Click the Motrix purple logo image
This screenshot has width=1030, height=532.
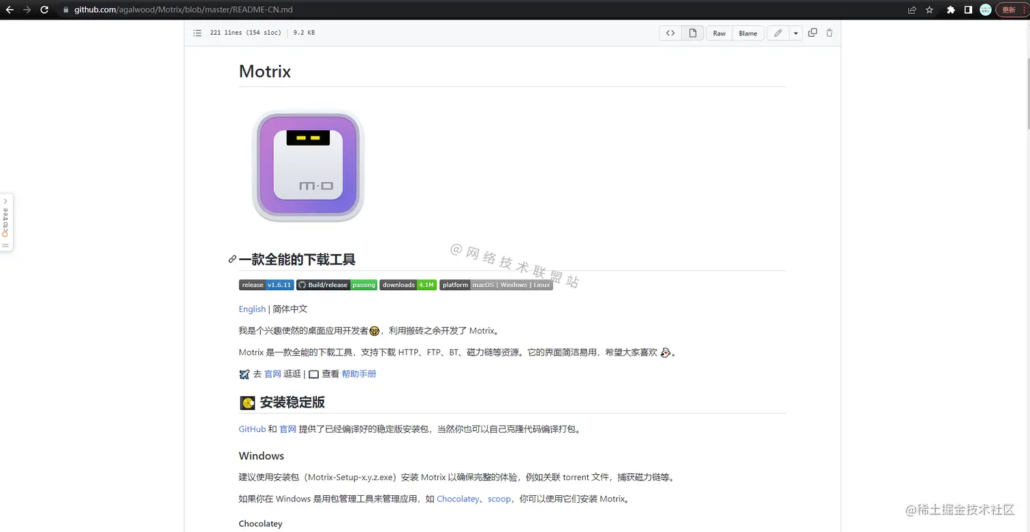(308, 166)
